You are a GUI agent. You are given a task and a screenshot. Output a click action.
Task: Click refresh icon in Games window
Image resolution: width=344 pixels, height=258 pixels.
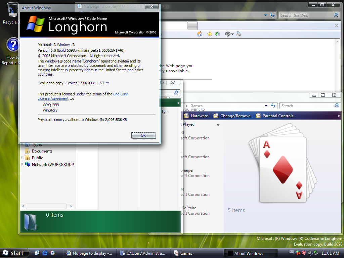tap(273, 106)
